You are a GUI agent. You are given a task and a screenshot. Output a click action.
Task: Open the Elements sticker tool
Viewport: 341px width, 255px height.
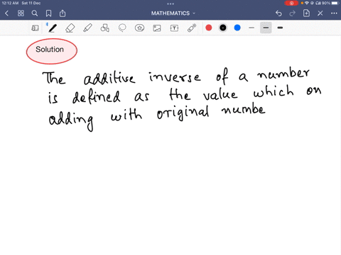139,28
